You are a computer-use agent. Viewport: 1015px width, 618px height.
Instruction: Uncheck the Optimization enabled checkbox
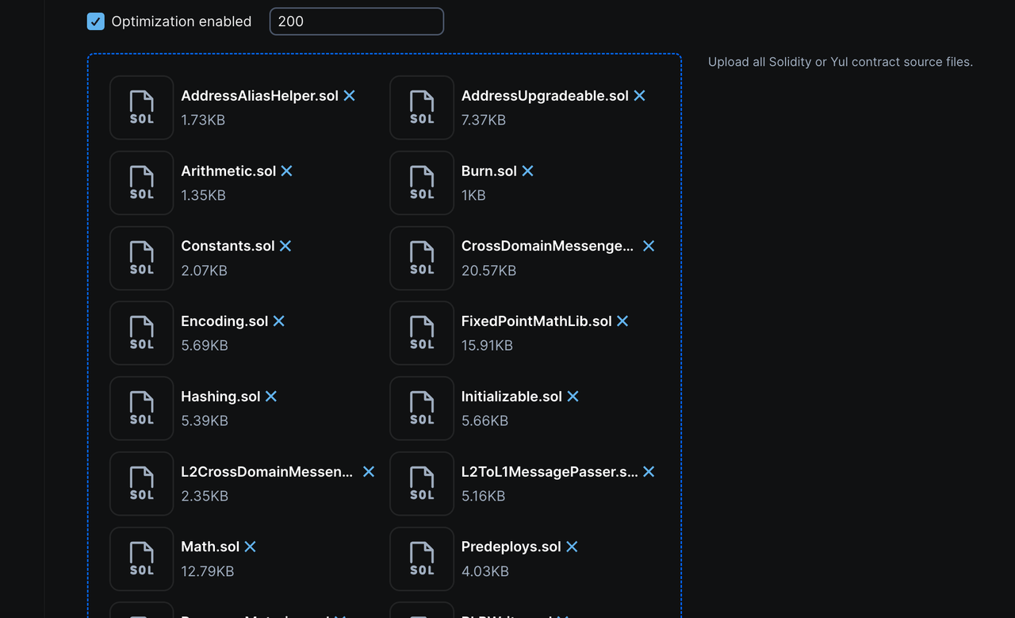click(96, 21)
